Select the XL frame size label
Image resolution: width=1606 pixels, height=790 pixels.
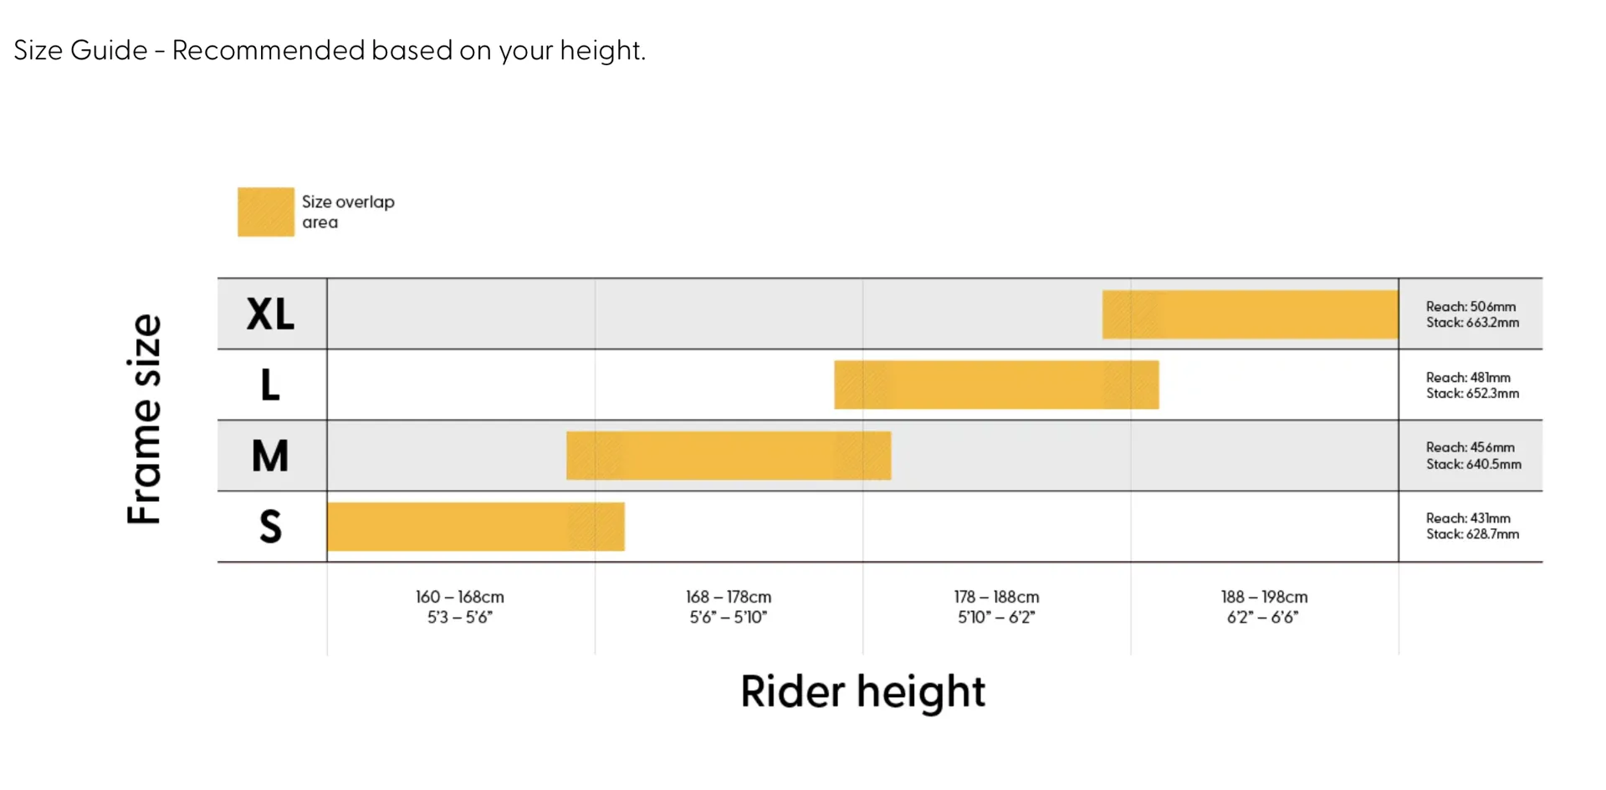click(270, 314)
